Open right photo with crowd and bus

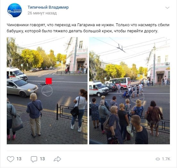pos(130,91)
